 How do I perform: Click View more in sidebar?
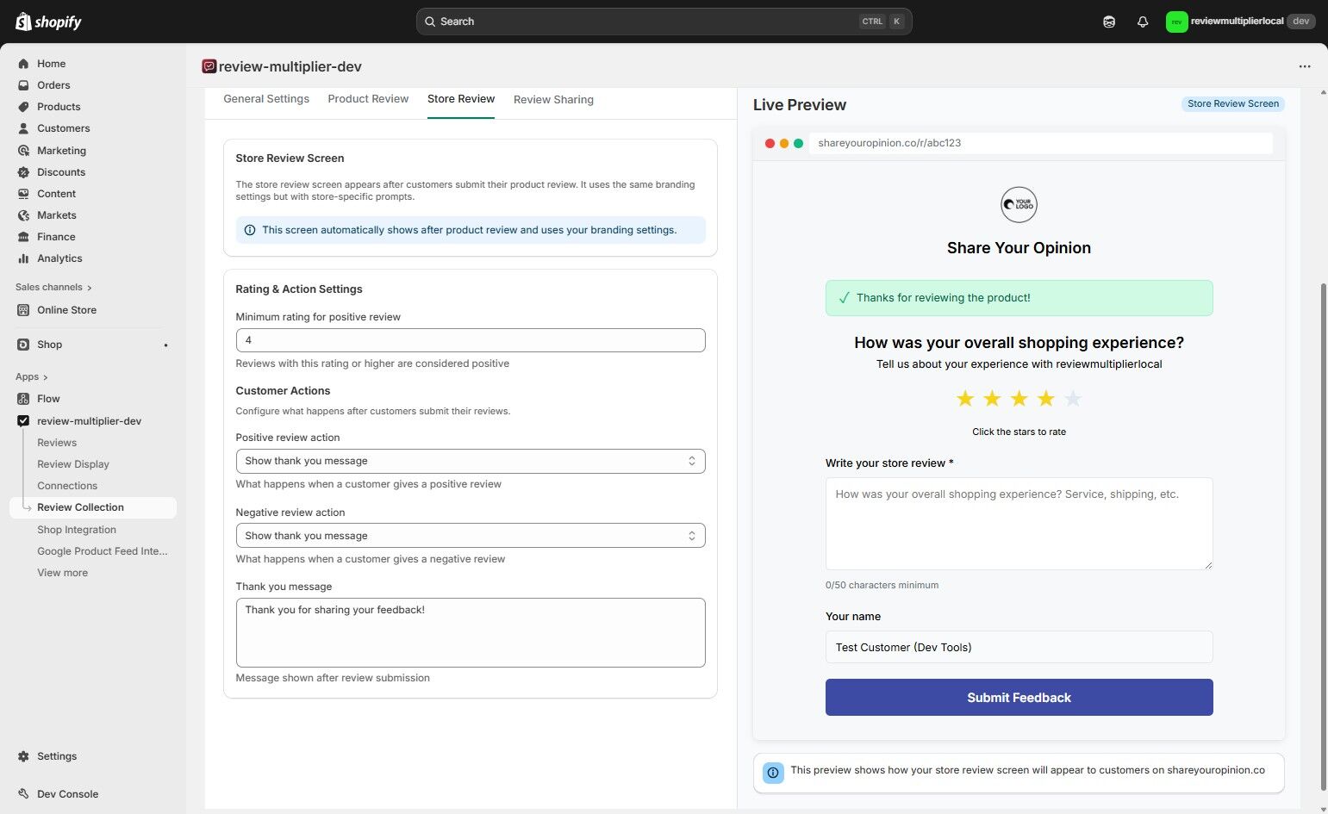click(62, 573)
